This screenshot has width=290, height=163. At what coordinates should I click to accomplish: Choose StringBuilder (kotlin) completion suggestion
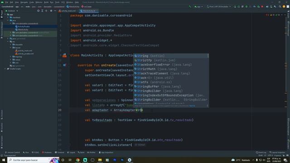(171, 100)
